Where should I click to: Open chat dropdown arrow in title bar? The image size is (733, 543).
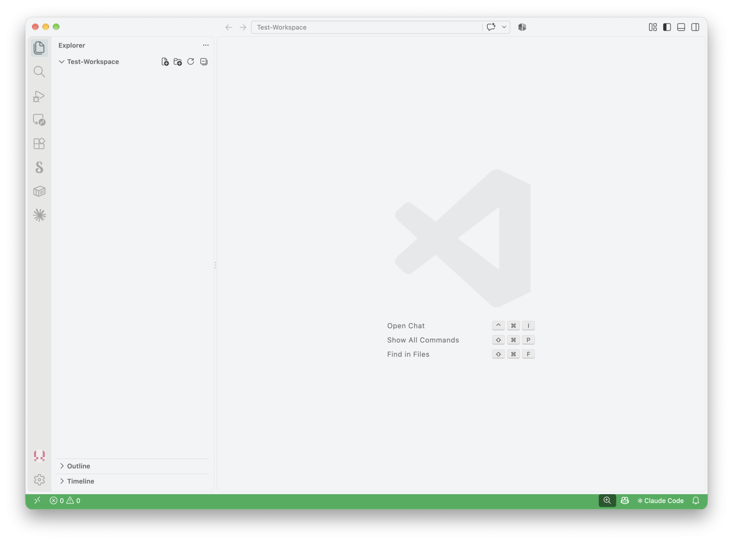[504, 27]
